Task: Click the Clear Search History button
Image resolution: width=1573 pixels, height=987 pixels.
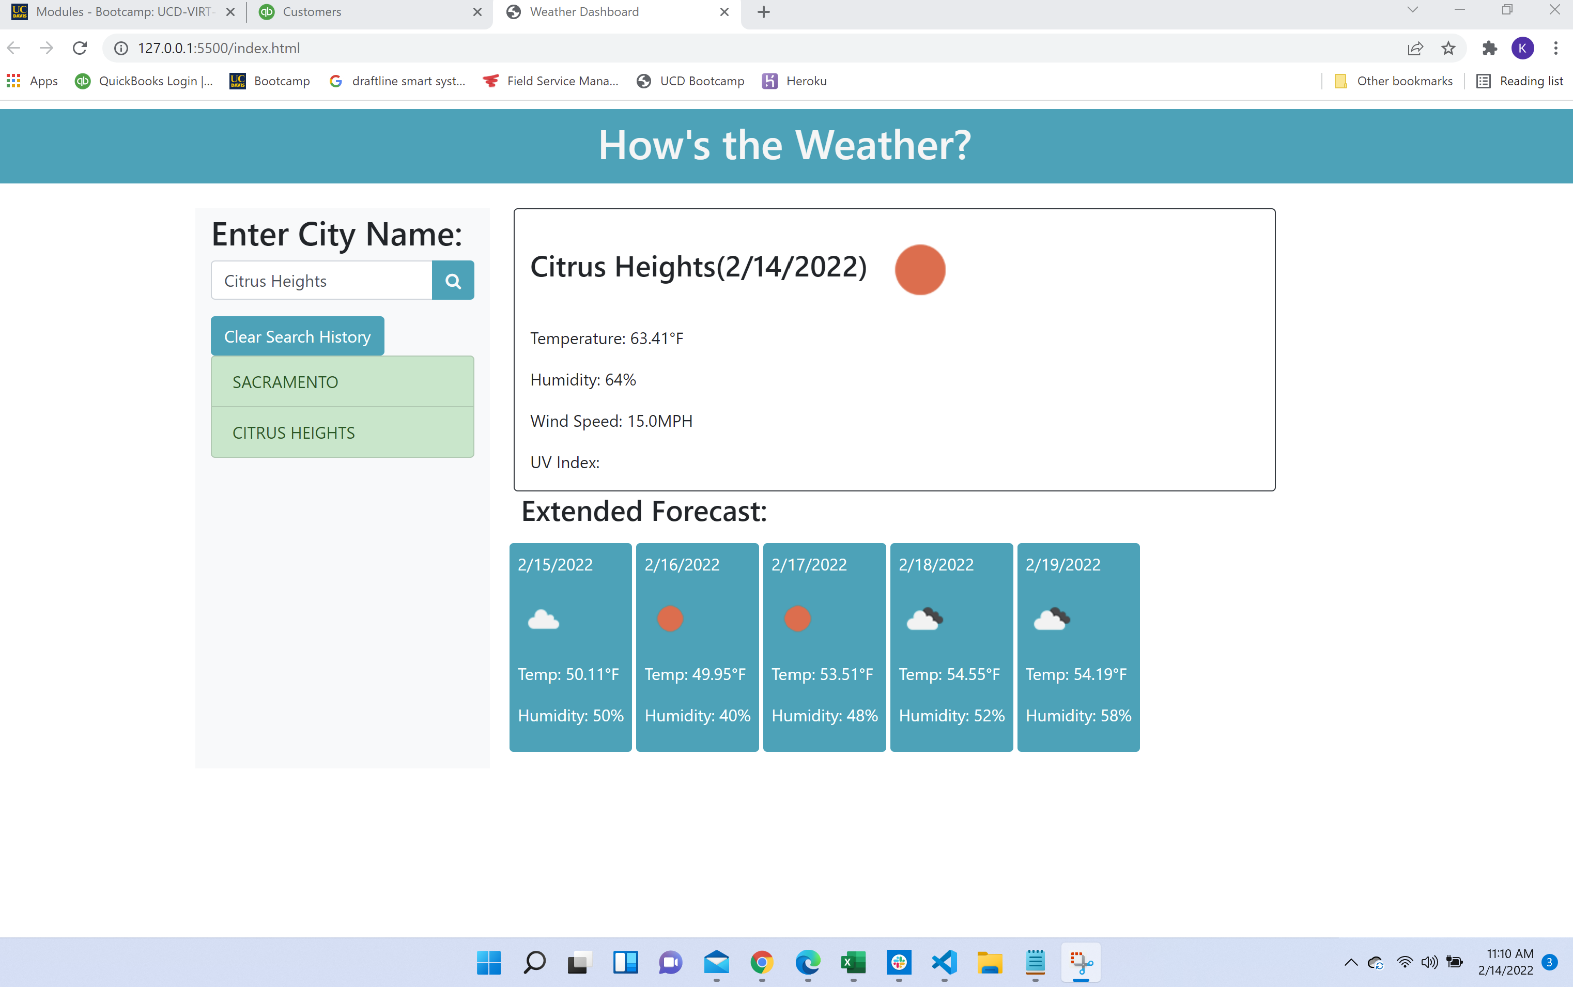Action: pos(297,336)
